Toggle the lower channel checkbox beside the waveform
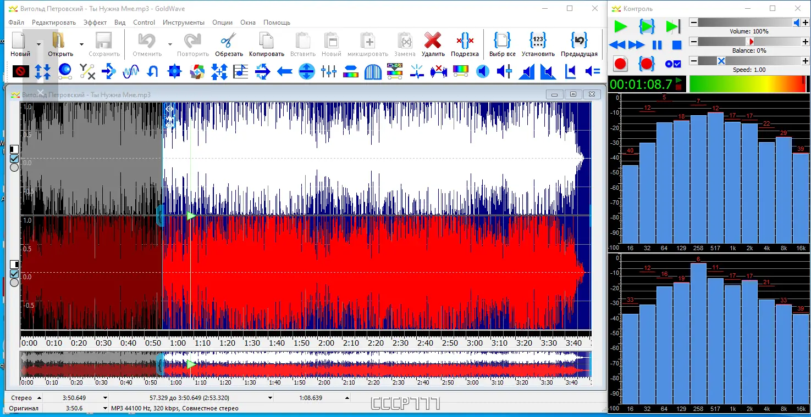 (14, 273)
